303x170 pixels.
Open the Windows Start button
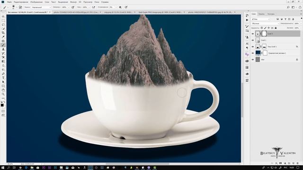coord(3,168)
